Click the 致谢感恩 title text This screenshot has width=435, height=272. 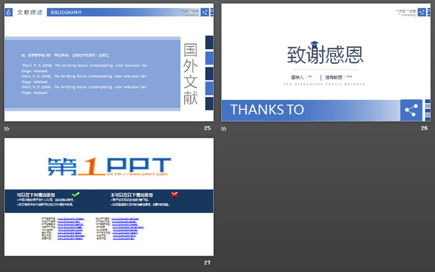tap(325, 55)
